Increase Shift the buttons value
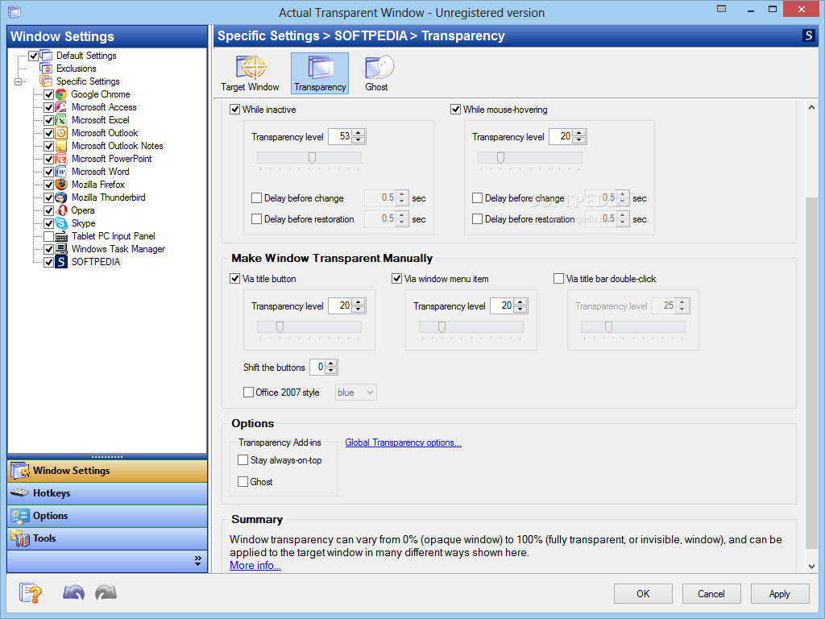 (x=331, y=364)
